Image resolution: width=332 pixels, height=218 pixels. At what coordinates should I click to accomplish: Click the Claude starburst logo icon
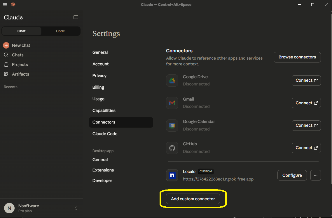coord(13,5)
